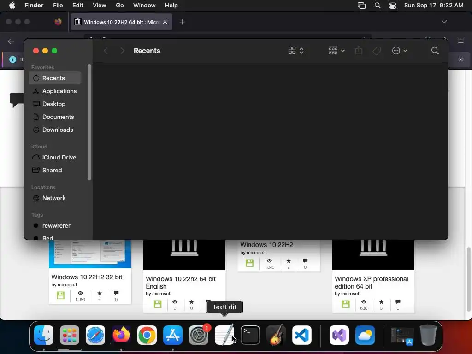Open System Settings from the Dock
This screenshot has width=472, height=354.
(x=199, y=335)
